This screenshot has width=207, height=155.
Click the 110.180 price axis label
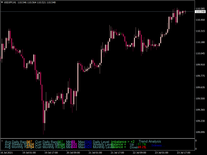click(200, 42)
